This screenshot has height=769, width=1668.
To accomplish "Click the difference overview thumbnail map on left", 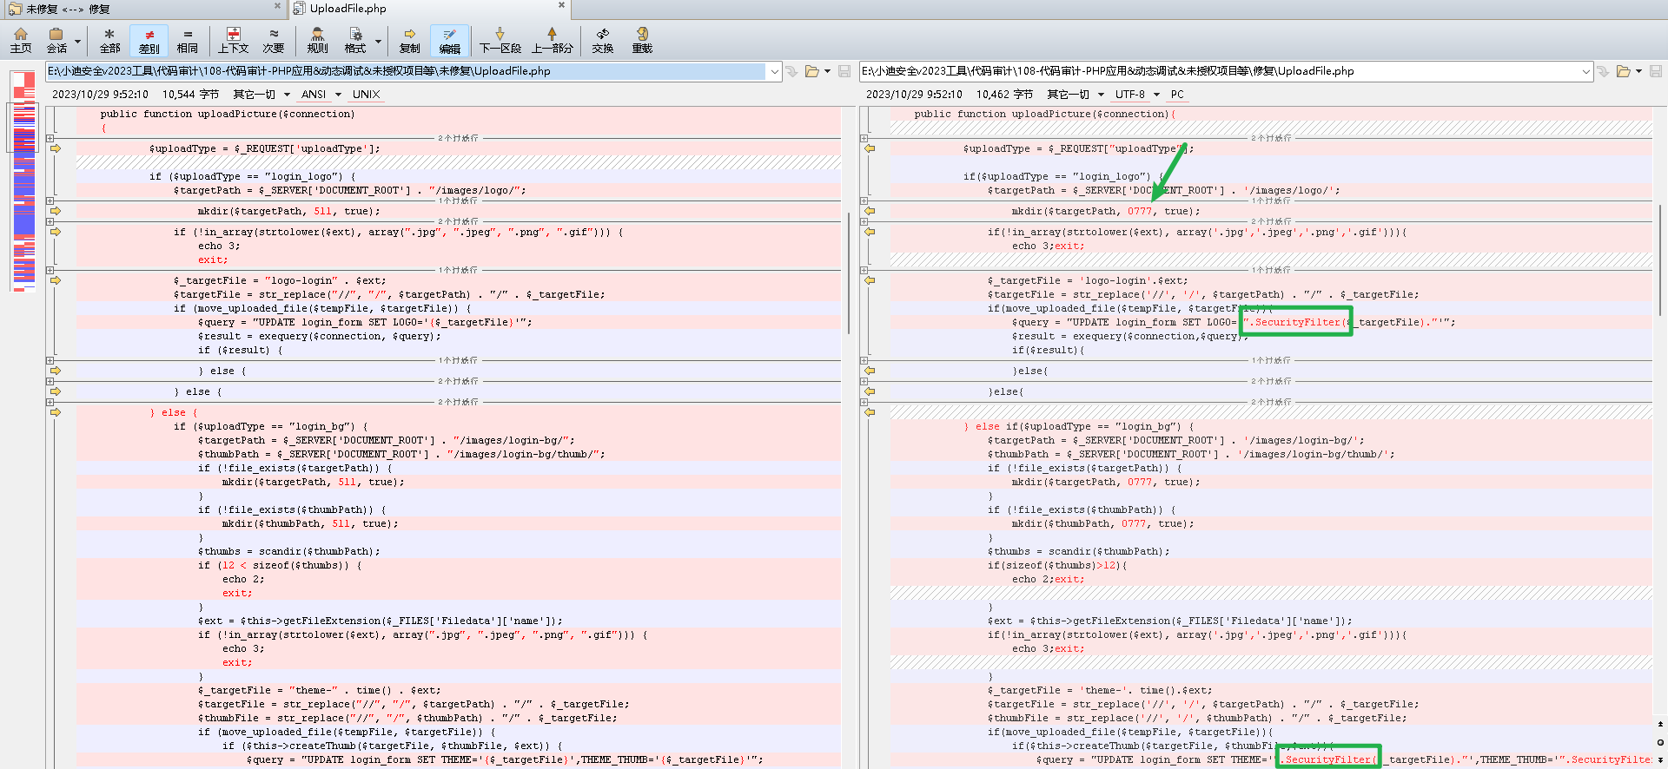I will 24,181.
